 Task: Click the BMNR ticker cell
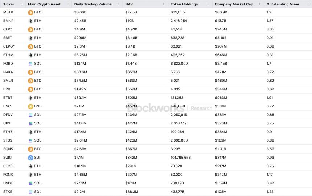pyautogui.click(x=8, y=21)
